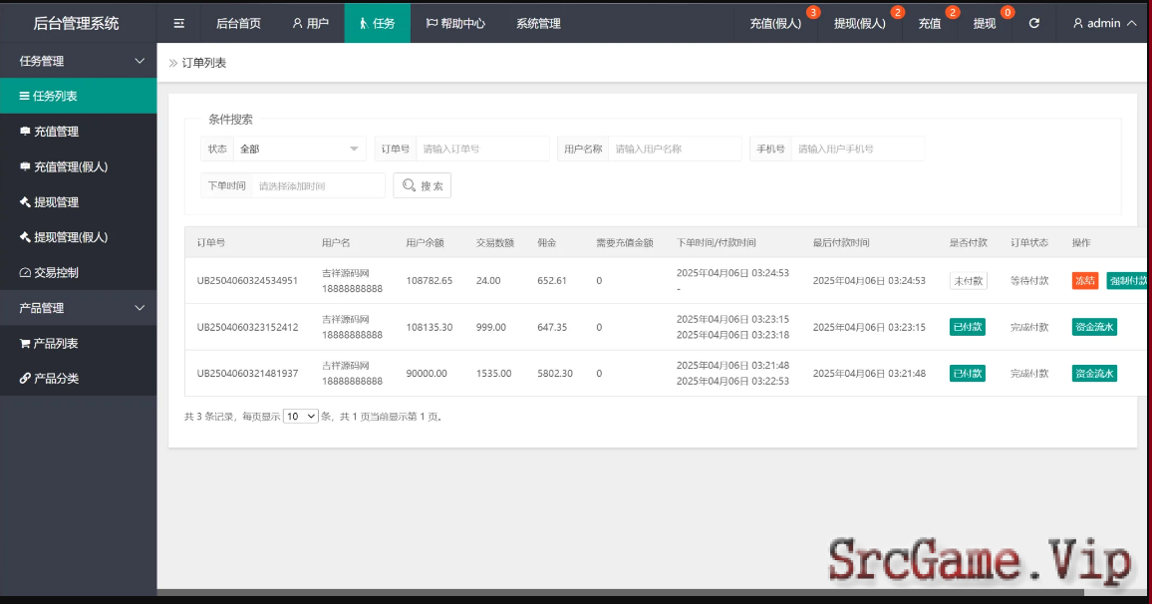Click the user balance 108782.65
This screenshot has width=1152, height=604.
pos(430,281)
